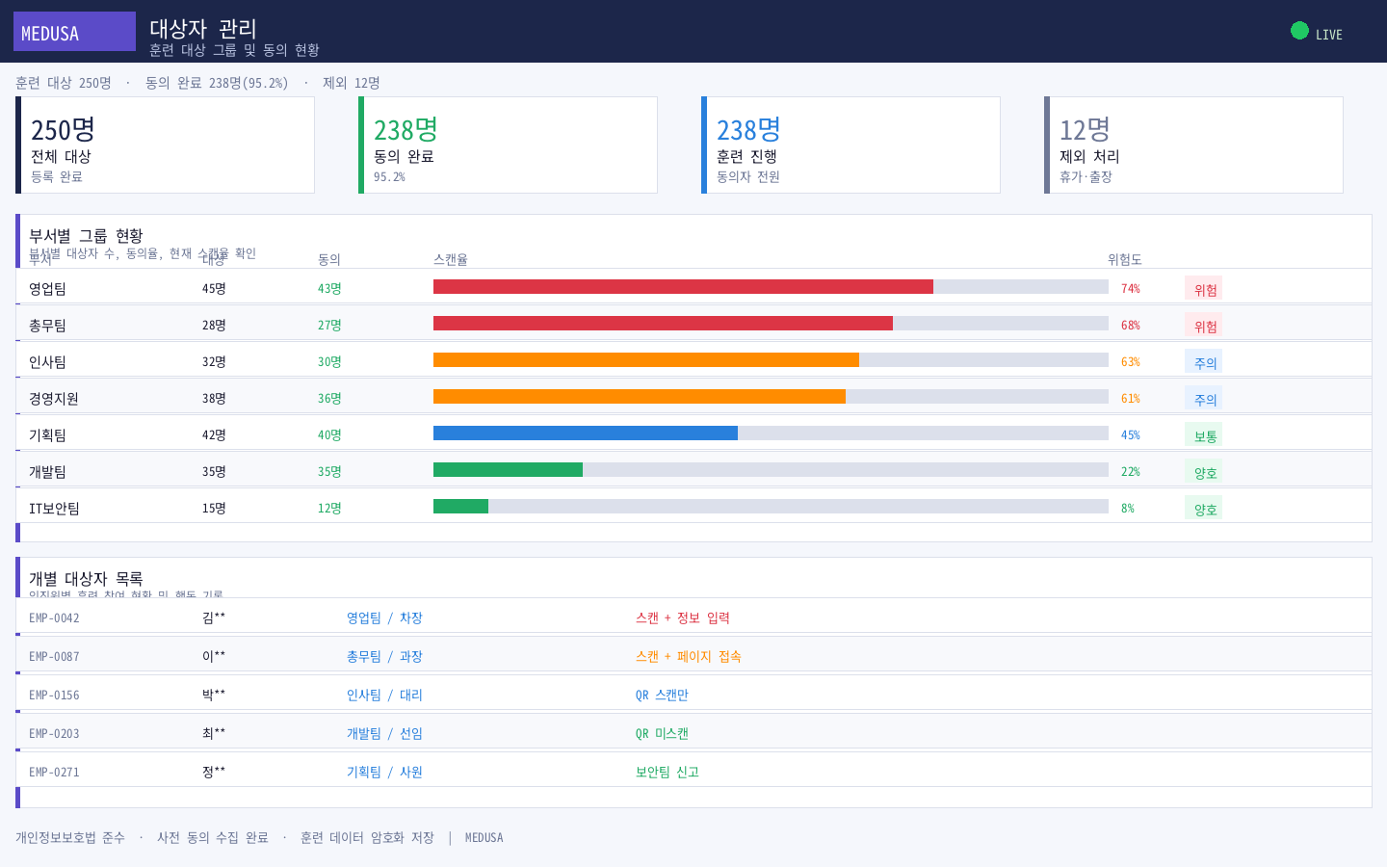The width and height of the screenshot is (1387, 867).
Task: Select the 스캔율 column header
Action: point(451,259)
